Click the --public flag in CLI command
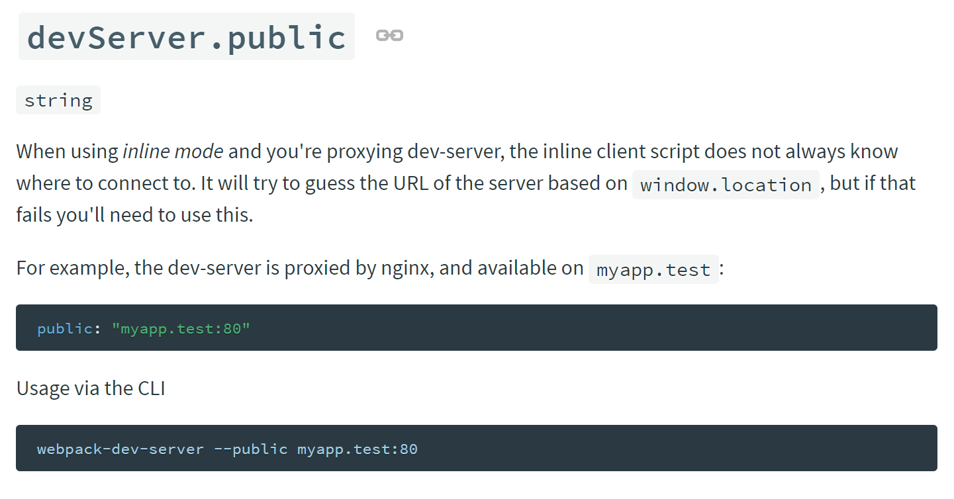 [x=250, y=449]
